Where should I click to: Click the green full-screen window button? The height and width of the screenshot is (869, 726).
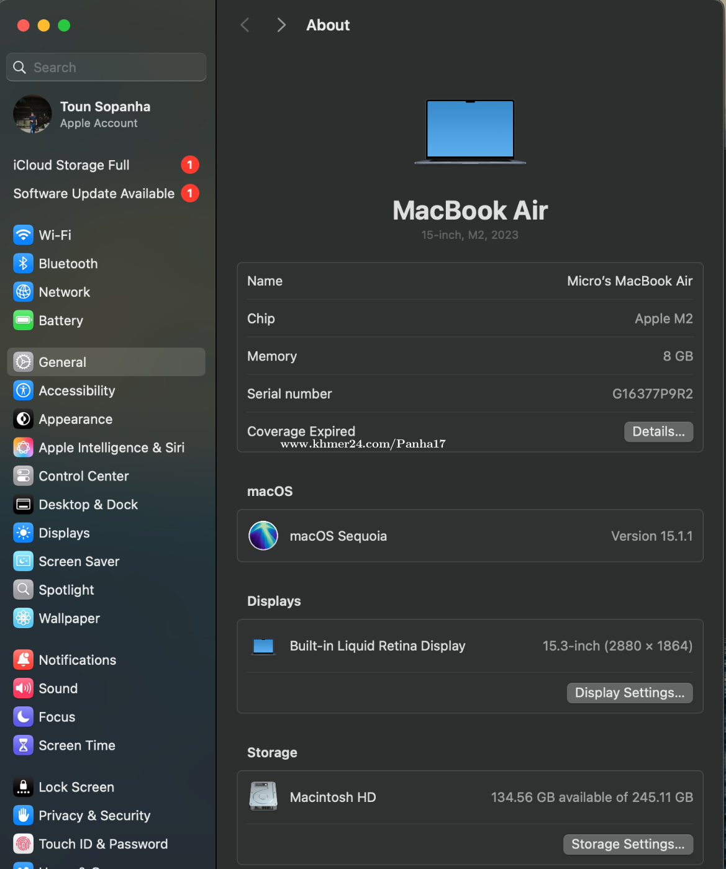click(64, 25)
